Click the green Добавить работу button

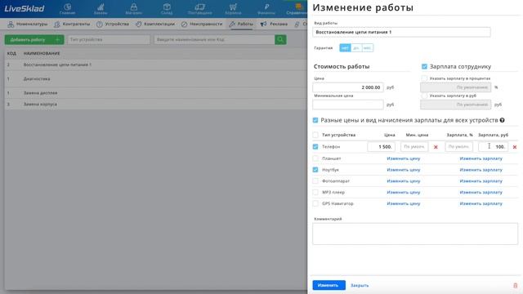[34, 40]
